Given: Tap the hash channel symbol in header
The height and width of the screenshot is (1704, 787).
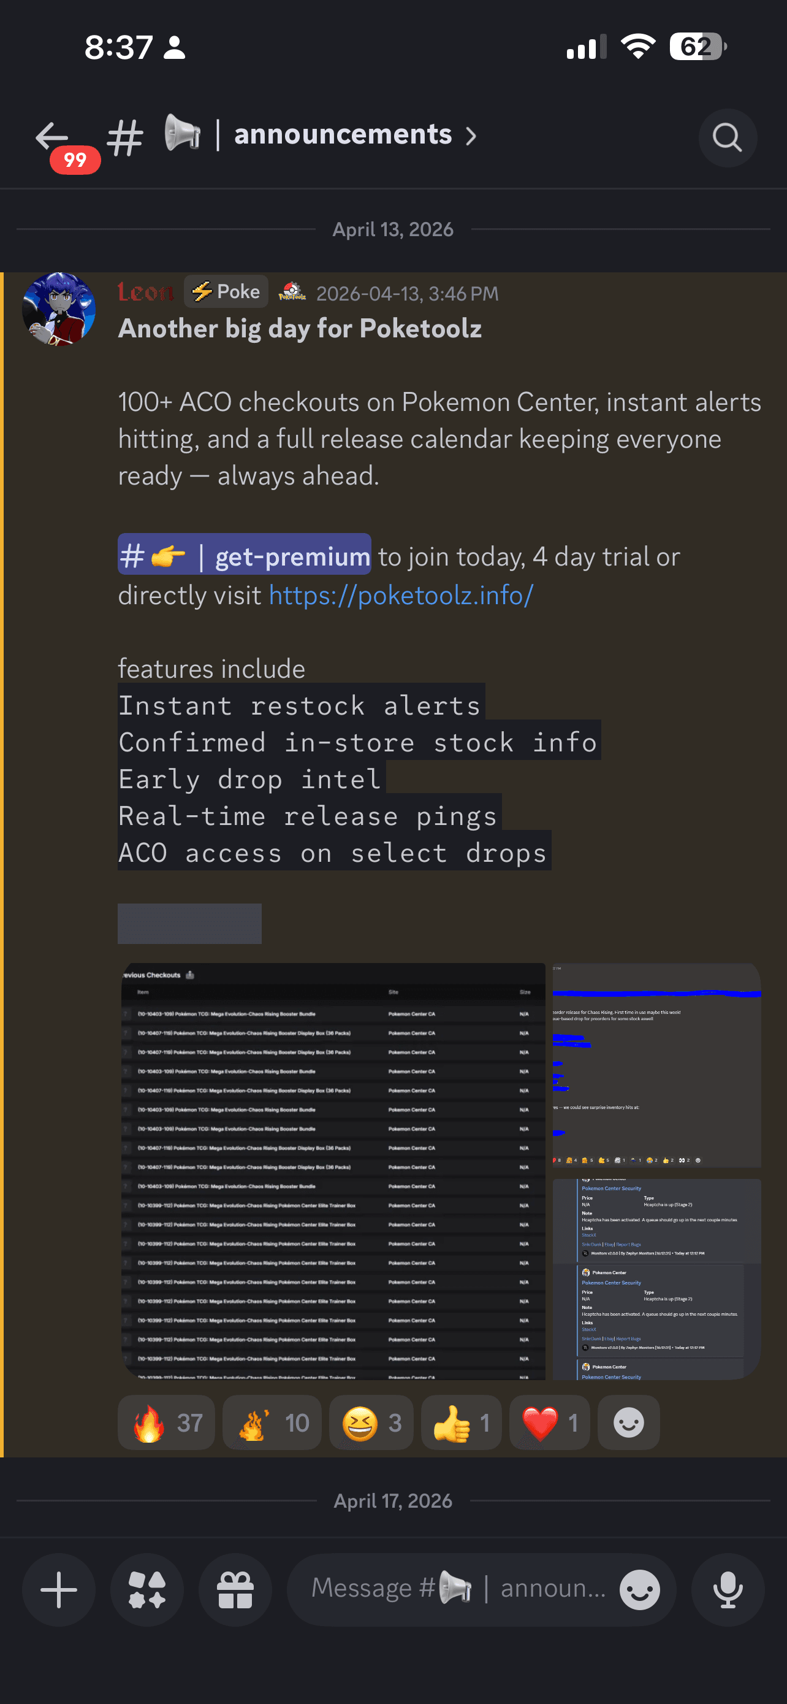Looking at the screenshot, I should (125, 137).
